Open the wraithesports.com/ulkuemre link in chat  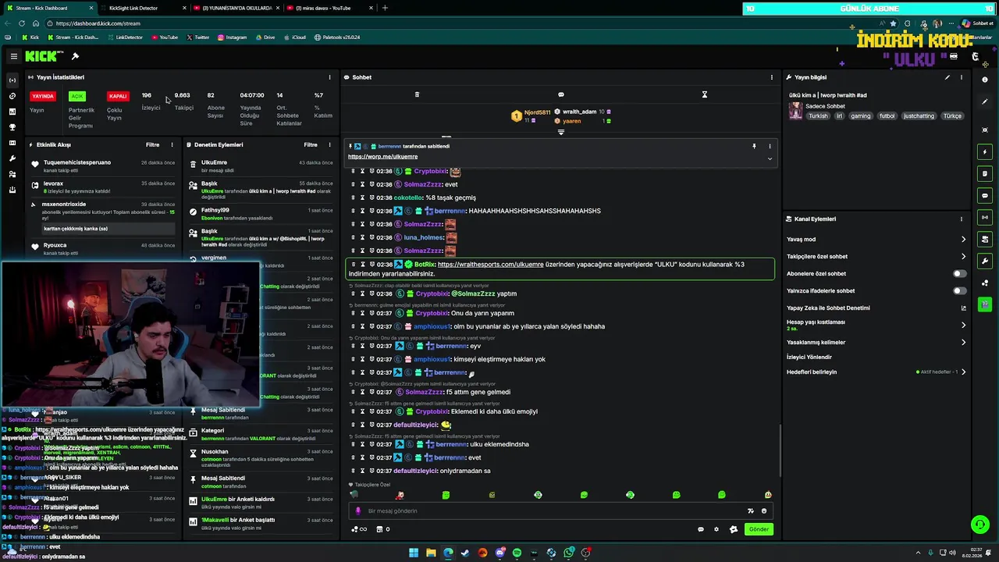tap(490, 265)
